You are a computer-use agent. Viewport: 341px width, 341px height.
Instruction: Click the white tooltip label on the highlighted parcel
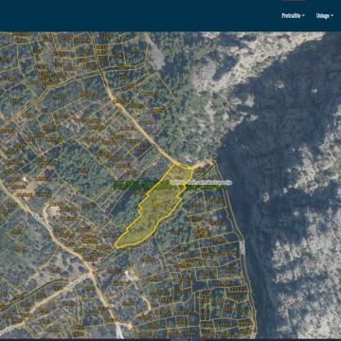tap(201, 183)
